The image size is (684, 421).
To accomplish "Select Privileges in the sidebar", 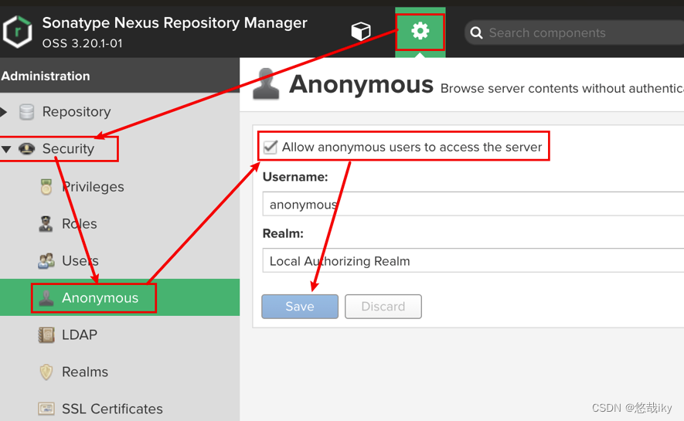I will click(93, 186).
